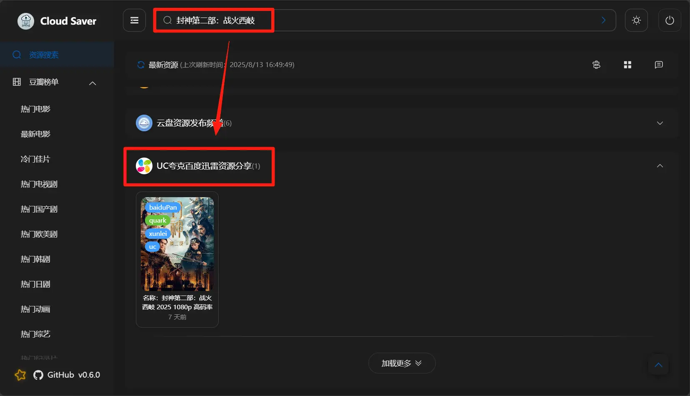
Task: Toggle the light/dark theme sun icon
Action: tap(636, 20)
